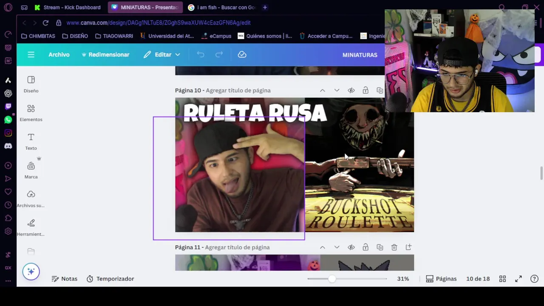
Task: Enter fullscreen presentation mode
Action: point(518,279)
